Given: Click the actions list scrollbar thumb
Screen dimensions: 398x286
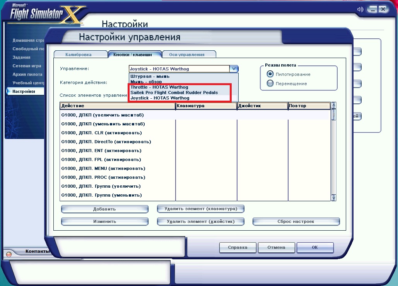Looking at the screenshot, I should 334,114.
